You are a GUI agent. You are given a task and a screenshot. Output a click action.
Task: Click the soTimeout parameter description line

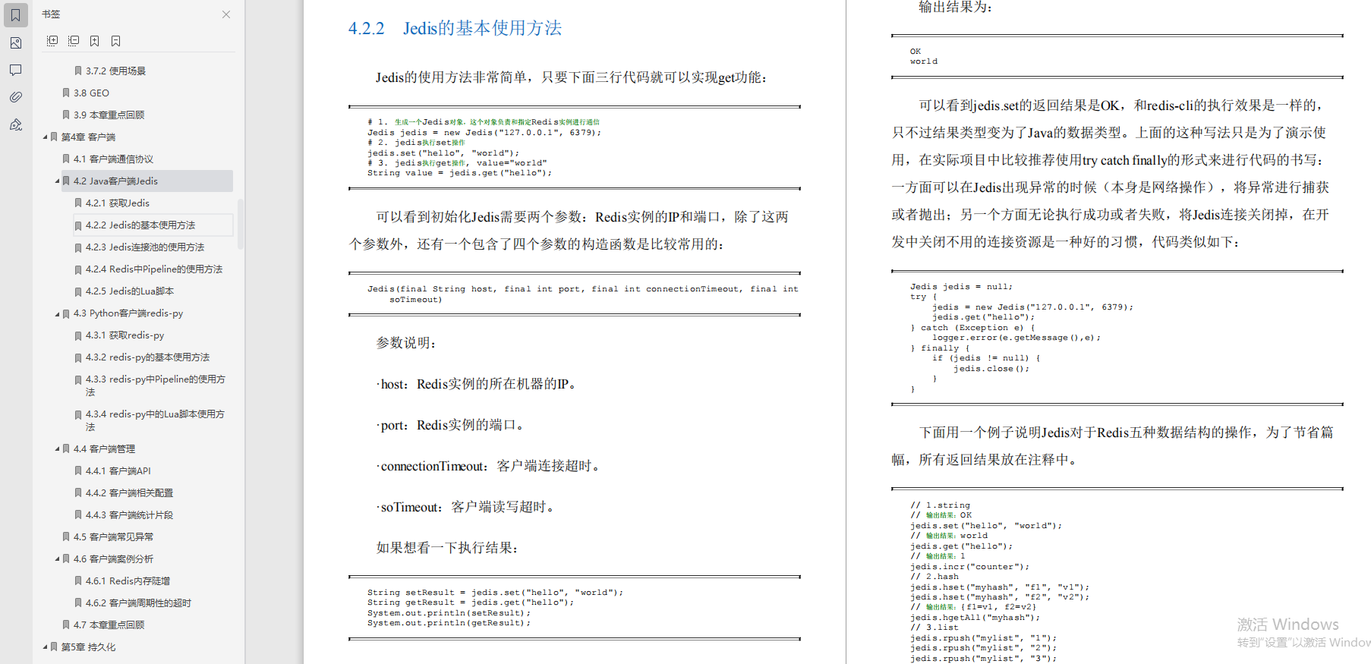467,507
